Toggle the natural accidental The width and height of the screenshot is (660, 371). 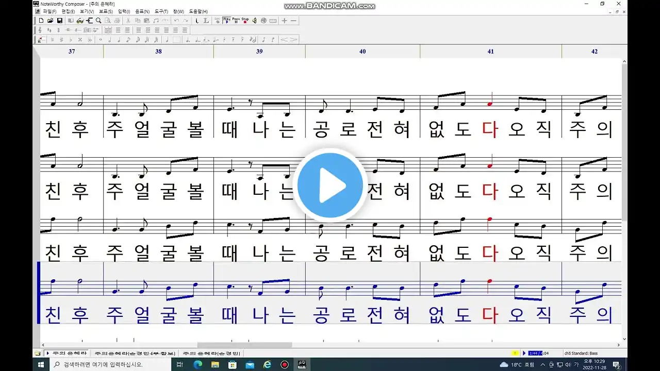(52, 40)
